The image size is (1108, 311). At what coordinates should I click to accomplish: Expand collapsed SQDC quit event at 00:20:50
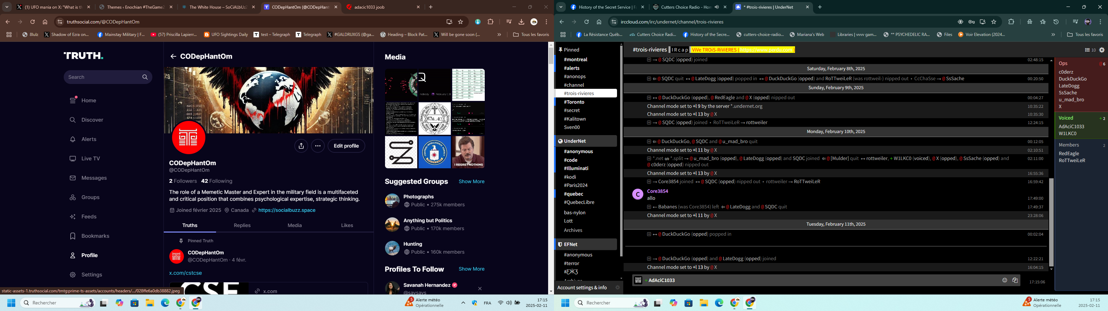pyautogui.click(x=649, y=79)
